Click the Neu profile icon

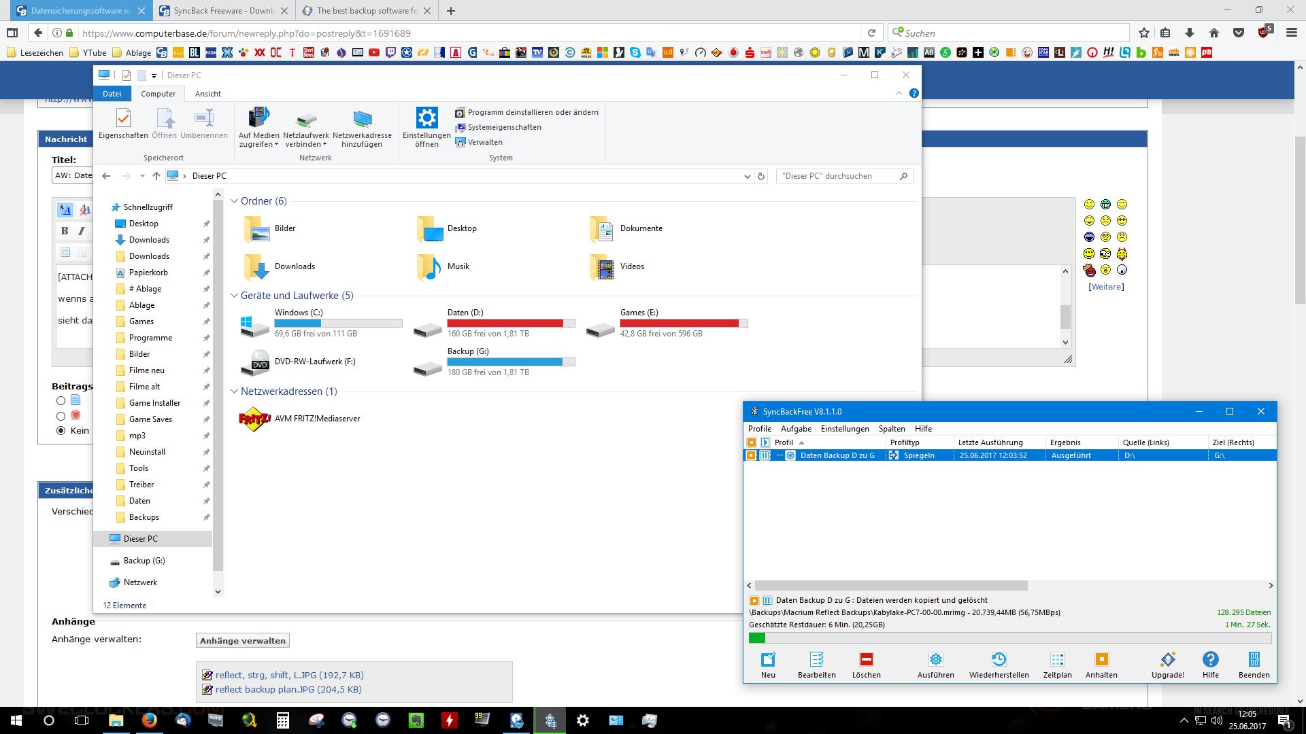click(768, 659)
